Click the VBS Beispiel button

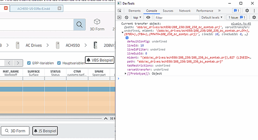[99, 60]
